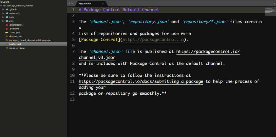Image resolution: width=276 pixels, height=137 pixels.
Task: Click the [Package Control] link text on line 5
Action: click(x=99, y=40)
